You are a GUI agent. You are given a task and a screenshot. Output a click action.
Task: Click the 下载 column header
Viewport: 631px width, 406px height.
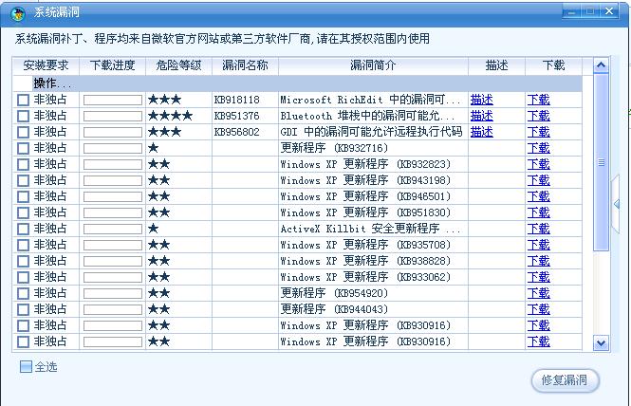click(553, 65)
